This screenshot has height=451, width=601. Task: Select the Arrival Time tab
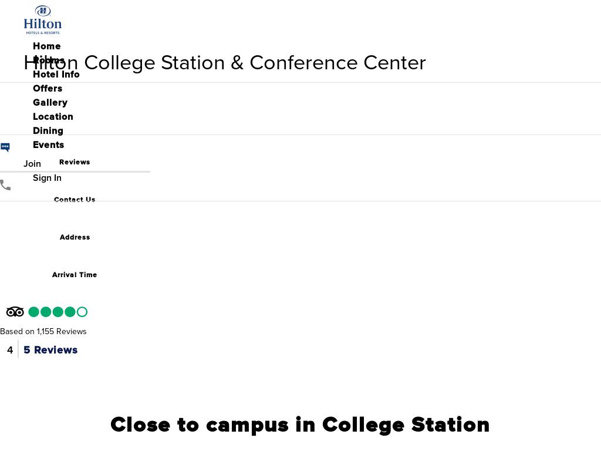75,275
